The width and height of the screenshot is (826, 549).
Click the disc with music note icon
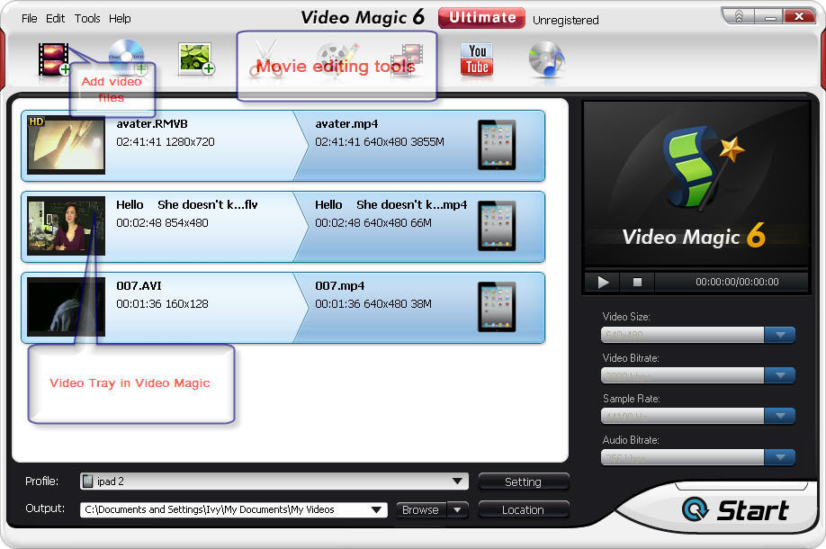(547, 59)
